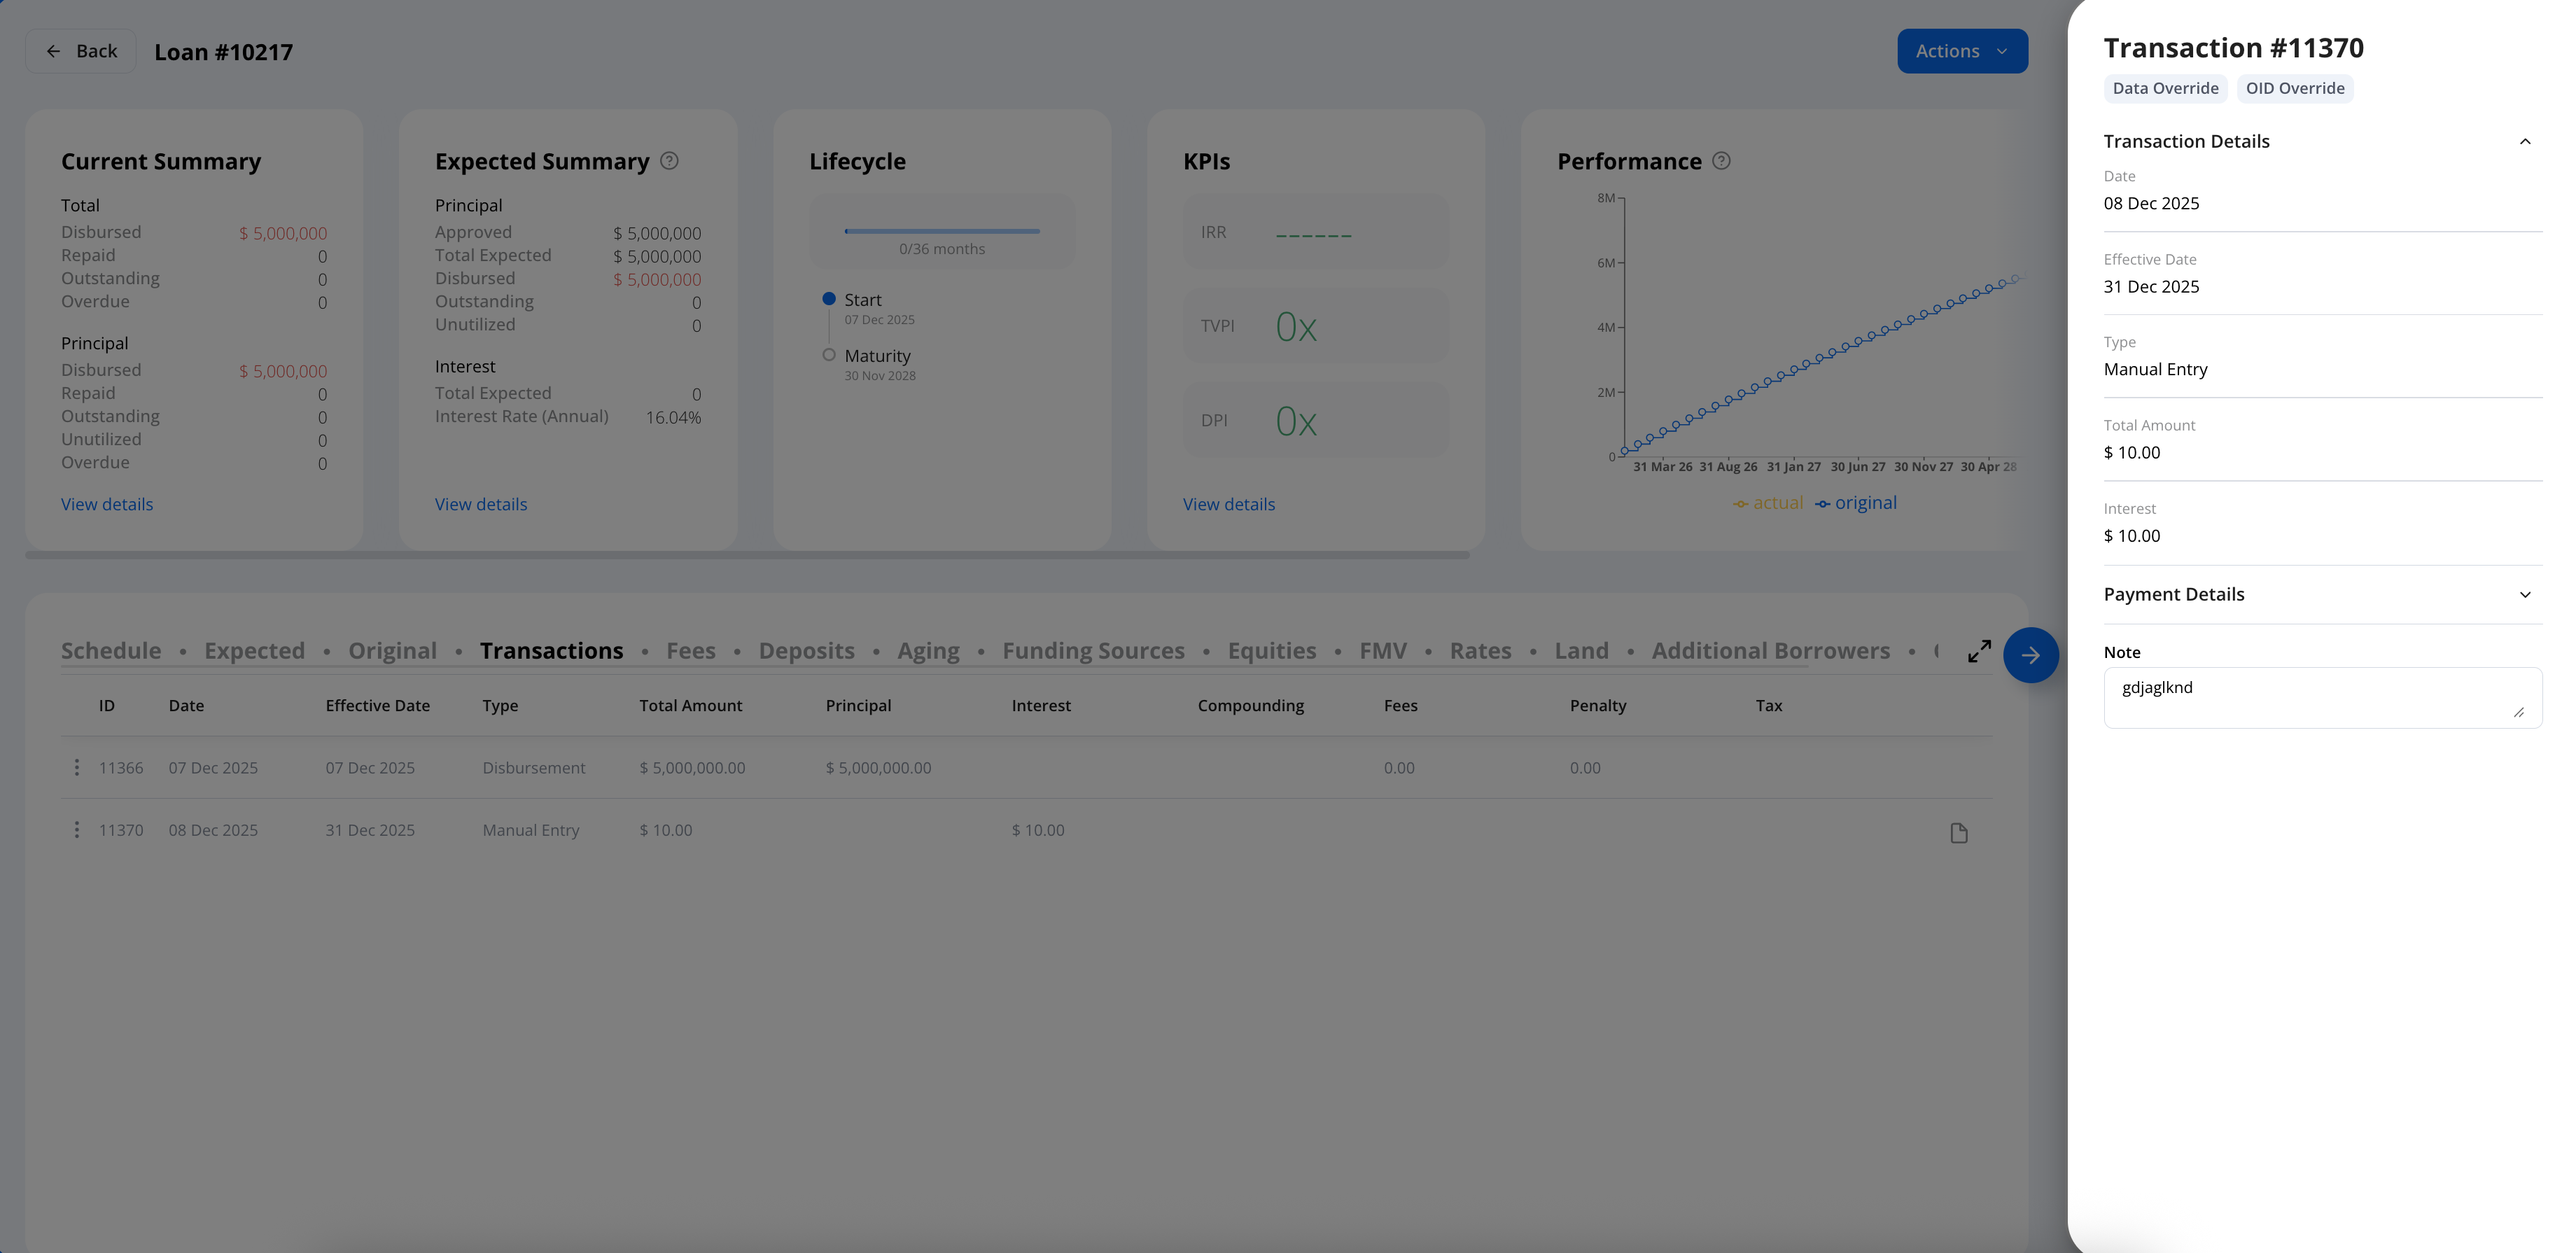The height and width of the screenshot is (1253, 2576).
Task: Click the blue right-arrow tab scroll button
Action: [2030, 655]
